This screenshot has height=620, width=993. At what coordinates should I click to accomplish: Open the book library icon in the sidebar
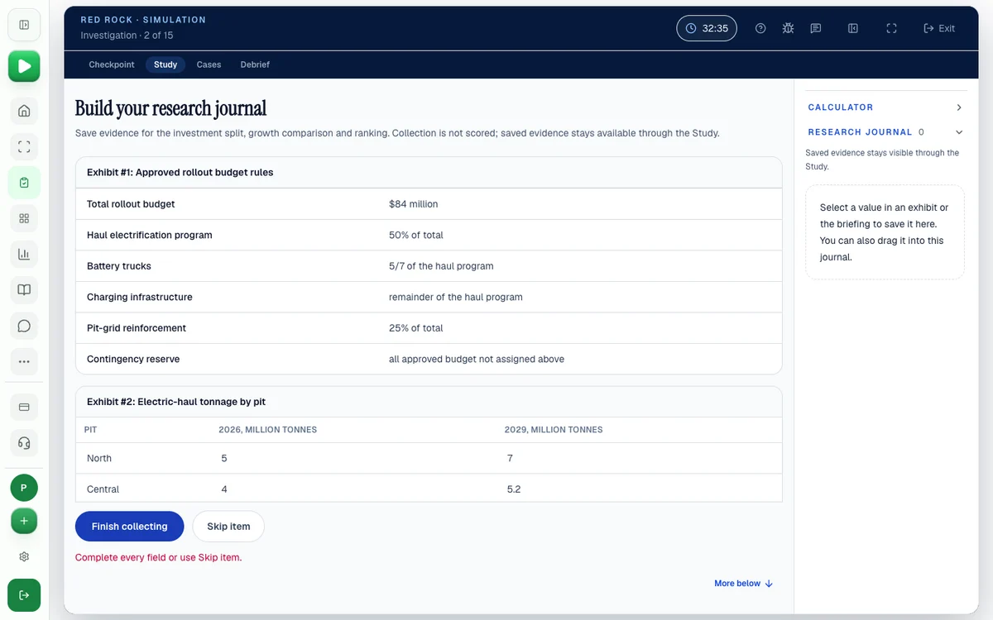(24, 290)
